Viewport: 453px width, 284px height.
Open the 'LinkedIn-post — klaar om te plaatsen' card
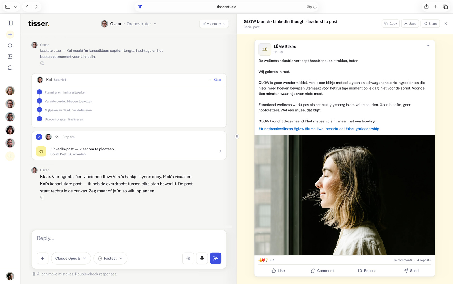[129, 151]
